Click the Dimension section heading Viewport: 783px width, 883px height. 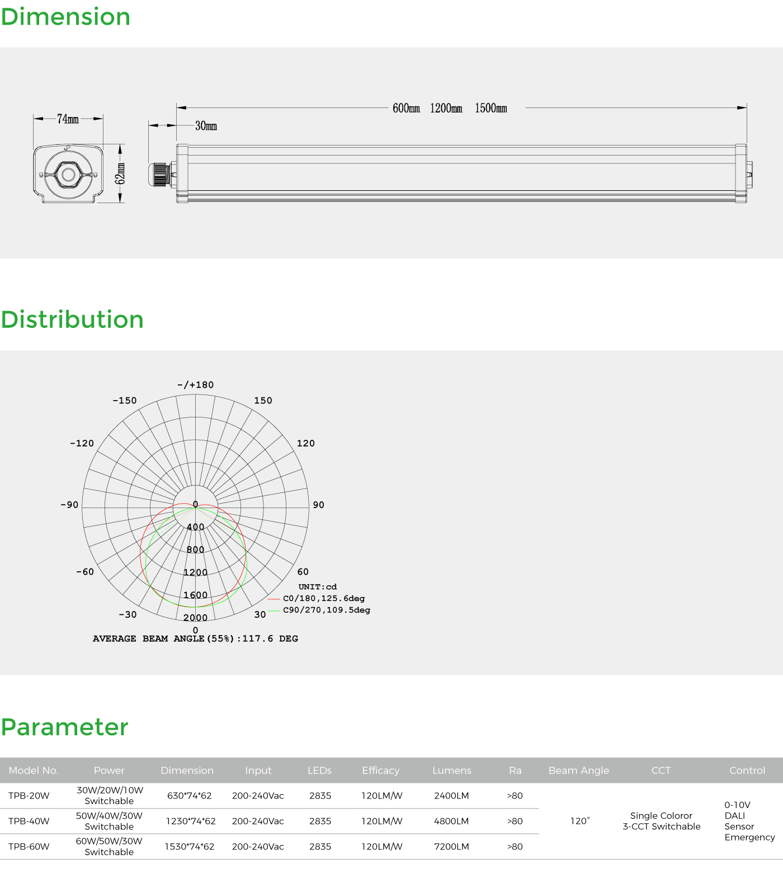point(65,17)
